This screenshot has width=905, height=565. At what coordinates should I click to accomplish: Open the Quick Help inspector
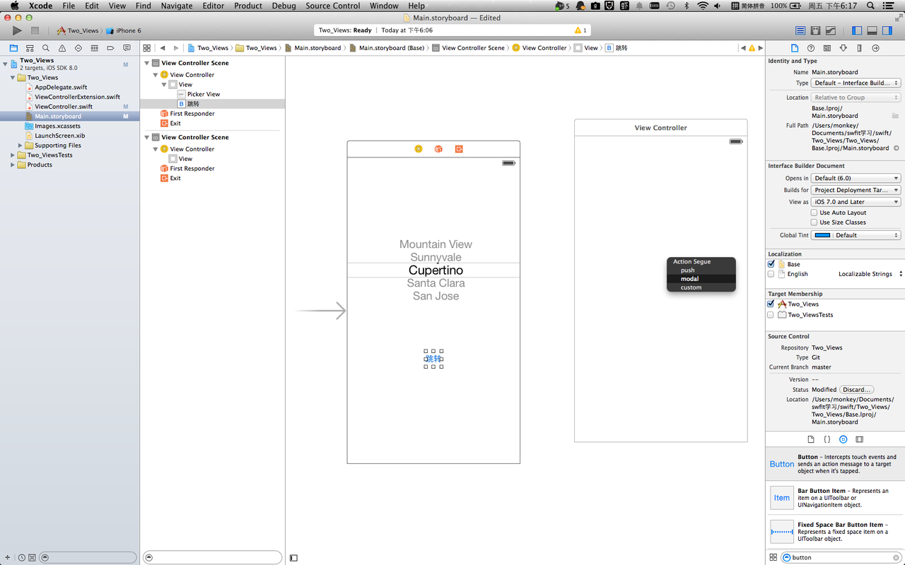(x=811, y=48)
